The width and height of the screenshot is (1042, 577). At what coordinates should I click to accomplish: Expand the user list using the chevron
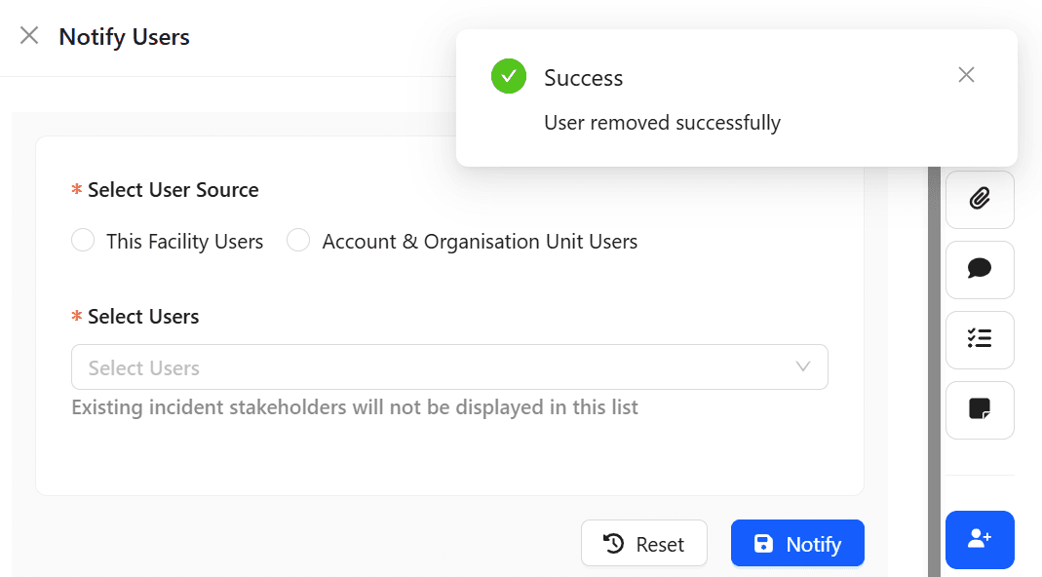pyautogui.click(x=802, y=367)
